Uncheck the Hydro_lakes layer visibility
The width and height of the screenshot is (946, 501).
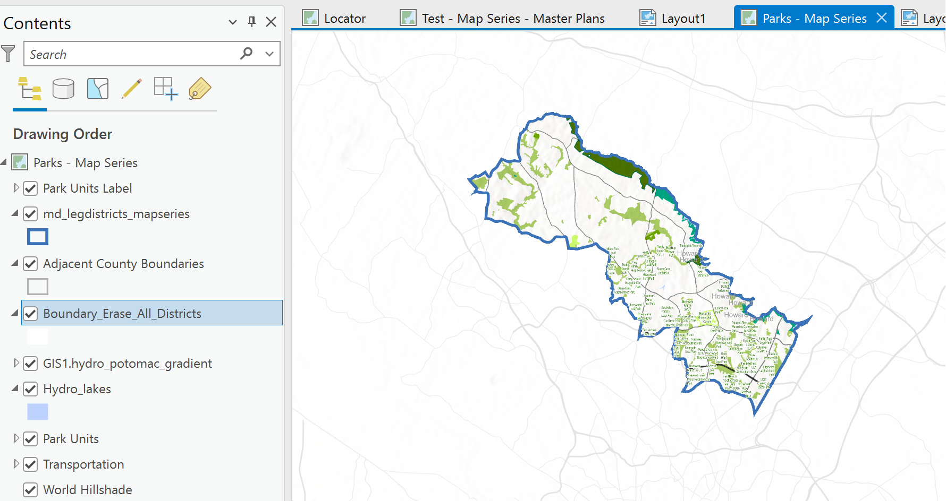click(x=30, y=389)
